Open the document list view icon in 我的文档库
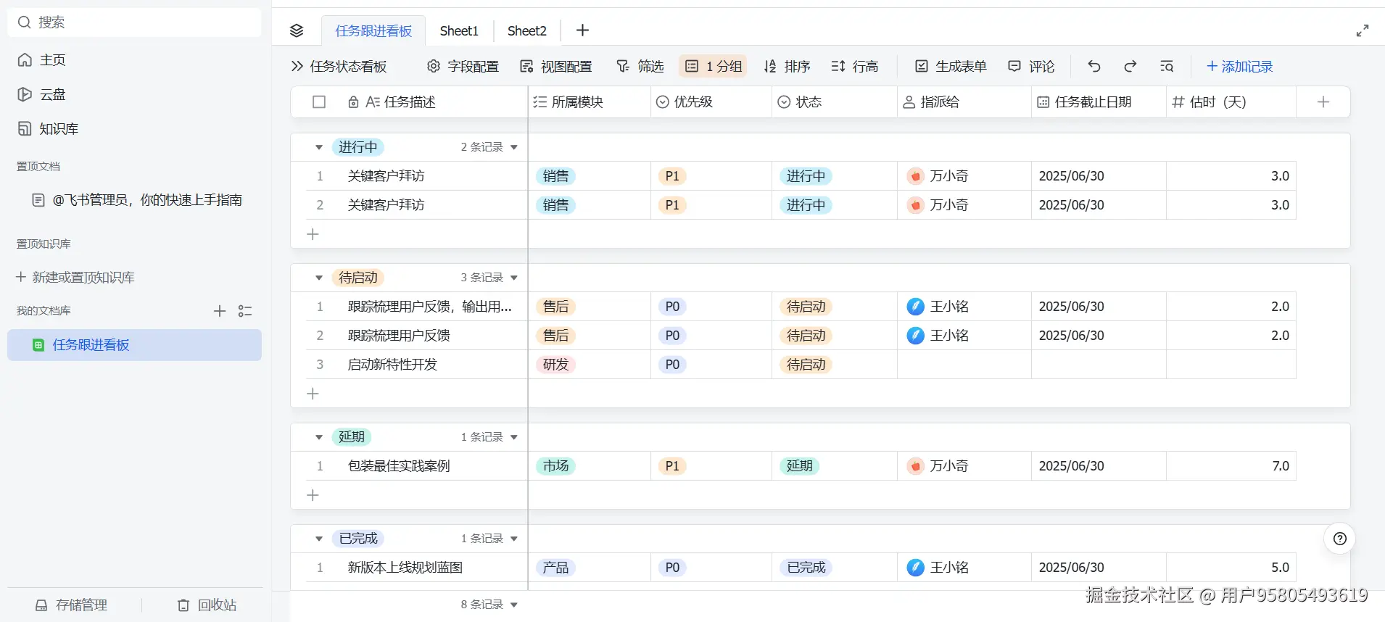This screenshot has height=622, width=1385. coord(245,311)
